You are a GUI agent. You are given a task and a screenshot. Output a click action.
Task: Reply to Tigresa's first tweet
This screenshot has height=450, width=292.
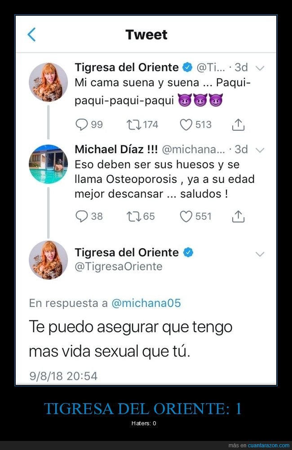[82, 125]
